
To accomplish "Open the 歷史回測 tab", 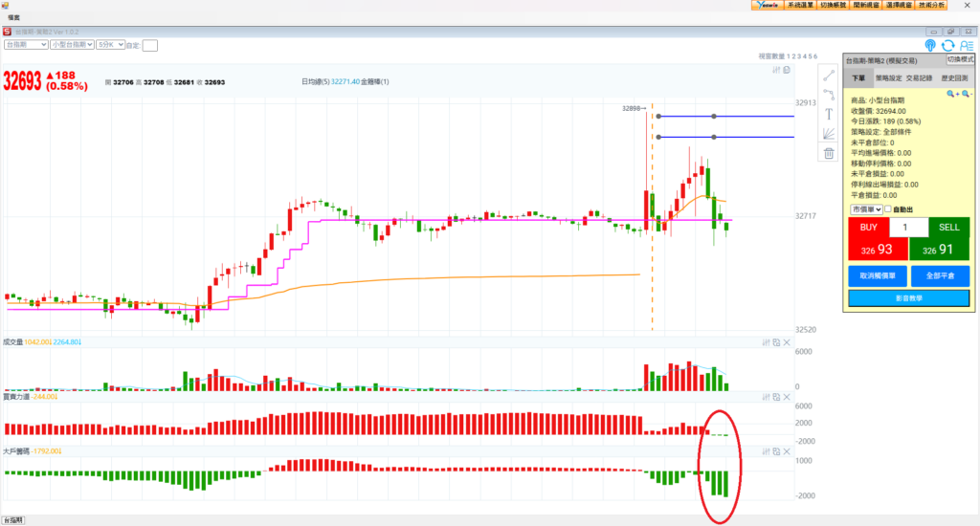I will pyautogui.click(x=953, y=79).
